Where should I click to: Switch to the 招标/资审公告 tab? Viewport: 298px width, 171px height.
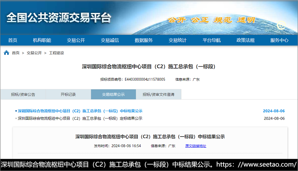coord(23,95)
